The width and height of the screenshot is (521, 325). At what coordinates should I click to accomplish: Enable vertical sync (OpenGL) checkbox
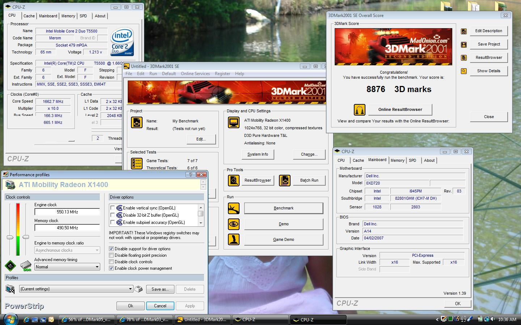tap(113, 208)
